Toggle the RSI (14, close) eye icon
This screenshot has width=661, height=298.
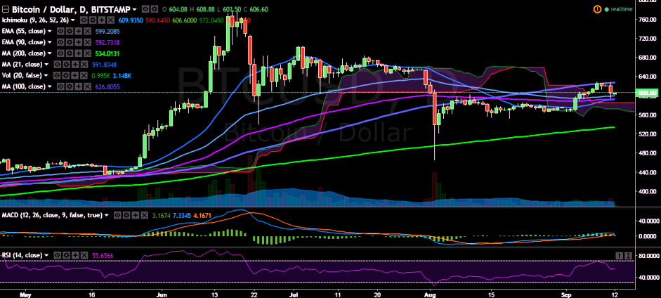coord(58,255)
